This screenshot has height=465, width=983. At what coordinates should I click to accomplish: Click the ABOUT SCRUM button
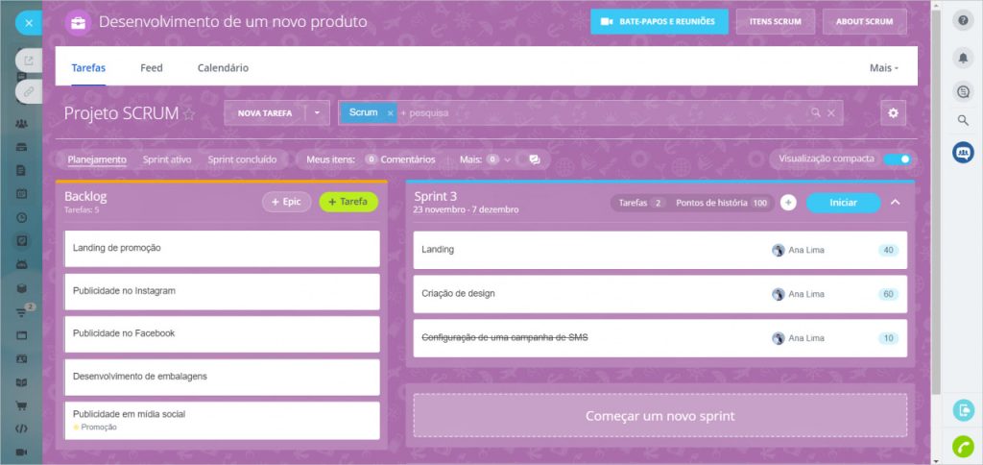pyautogui.click(x=864, y=21)
